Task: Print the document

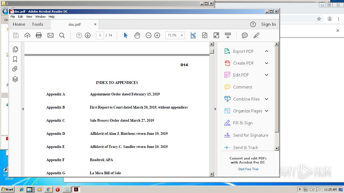Action: [39, 35]
